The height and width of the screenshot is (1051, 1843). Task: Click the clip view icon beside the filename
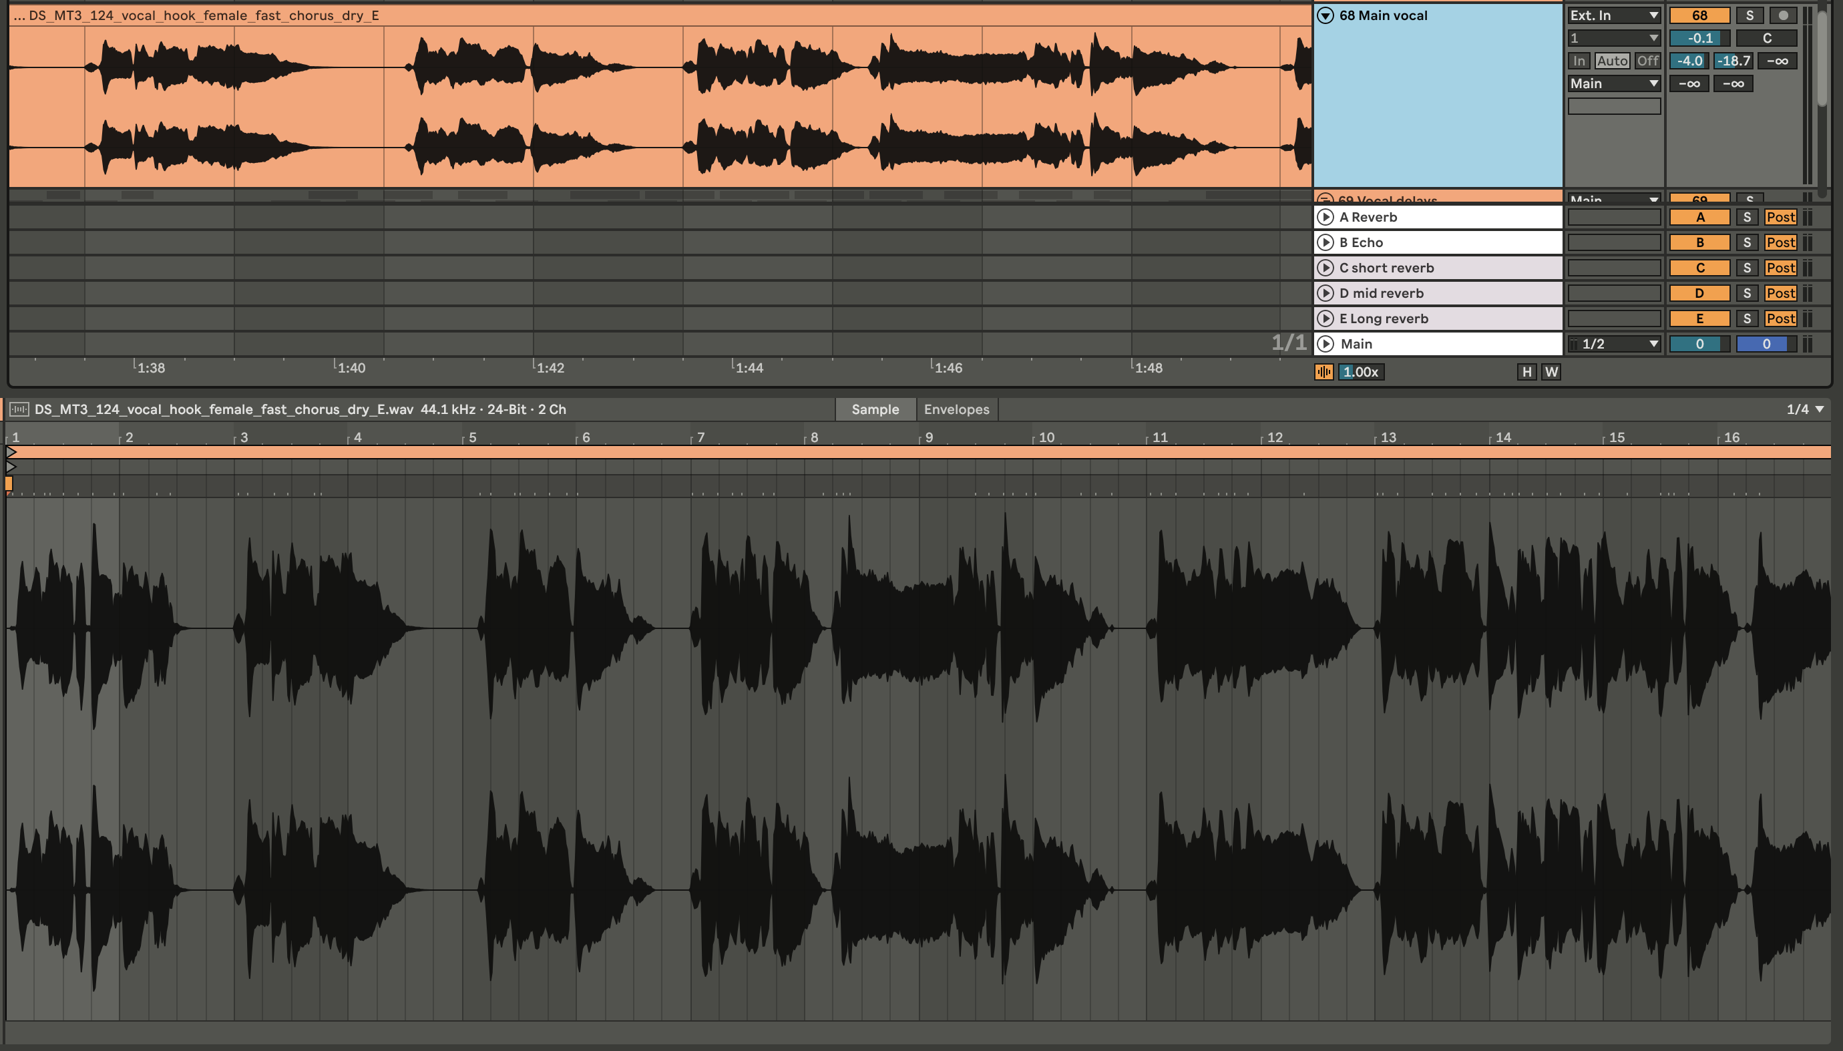pos(19,409)
